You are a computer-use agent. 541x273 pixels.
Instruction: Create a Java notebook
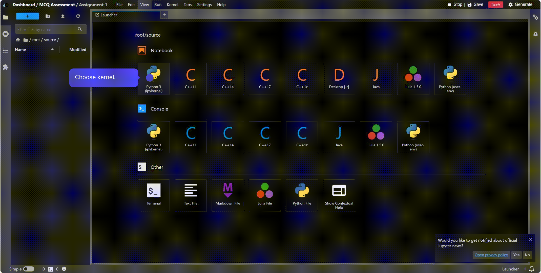coord(376,79)
